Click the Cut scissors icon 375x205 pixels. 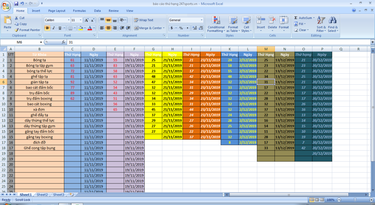point(16,18)
